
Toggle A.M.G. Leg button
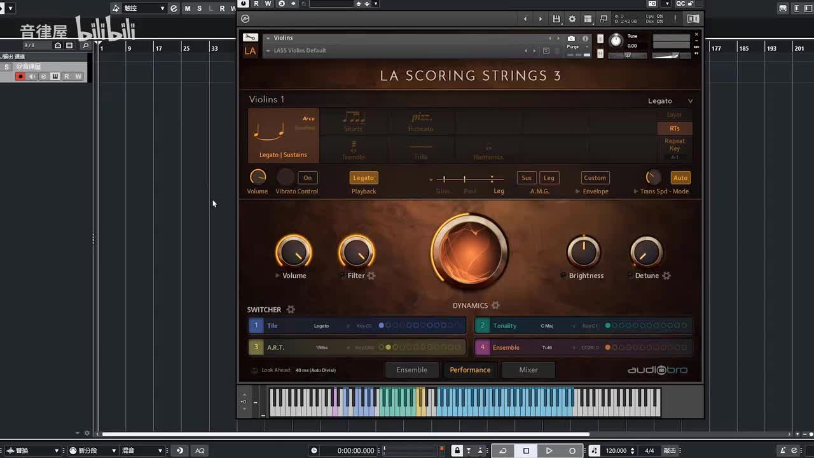click(x=549, y=178)
